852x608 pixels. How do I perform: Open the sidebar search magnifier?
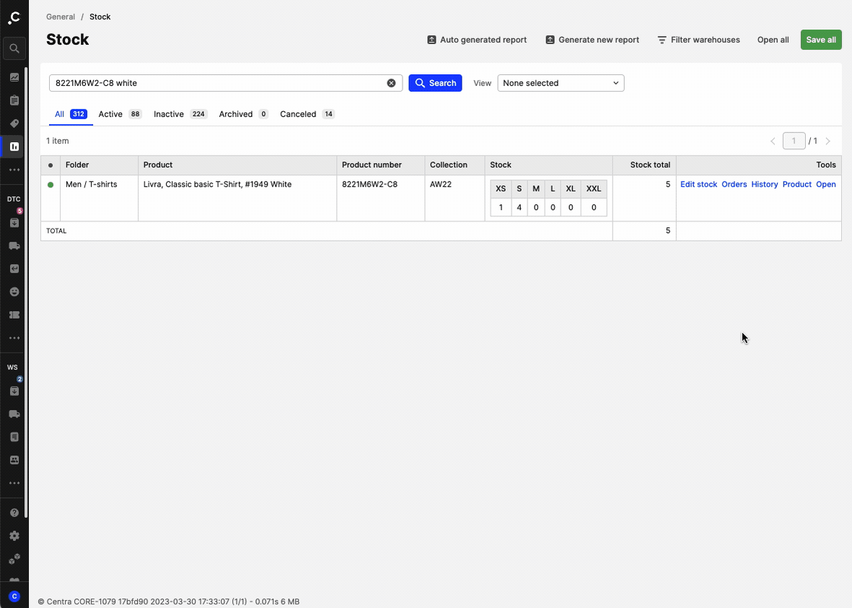point(14,49)
